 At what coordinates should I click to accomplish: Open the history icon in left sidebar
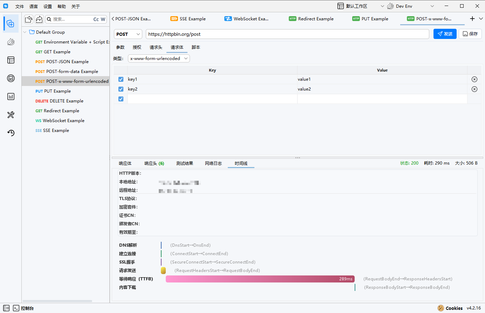point(11,133)
